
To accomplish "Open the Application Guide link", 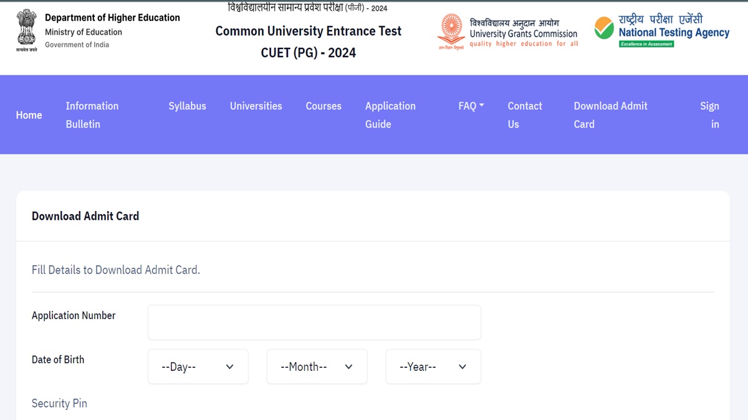I will pos(390,115).
